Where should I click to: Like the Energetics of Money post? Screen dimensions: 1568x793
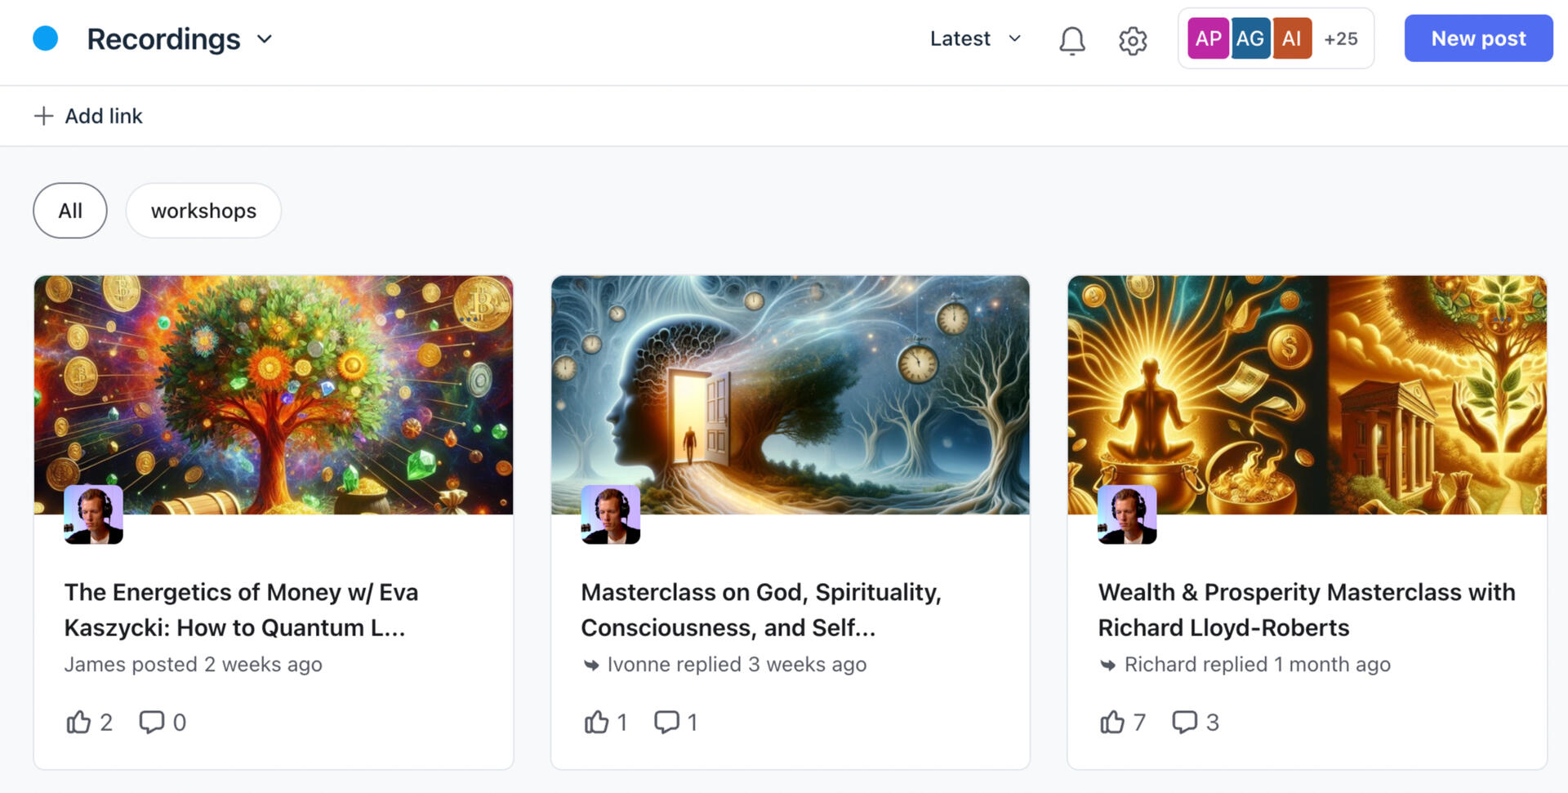click(x=79, y=722)
